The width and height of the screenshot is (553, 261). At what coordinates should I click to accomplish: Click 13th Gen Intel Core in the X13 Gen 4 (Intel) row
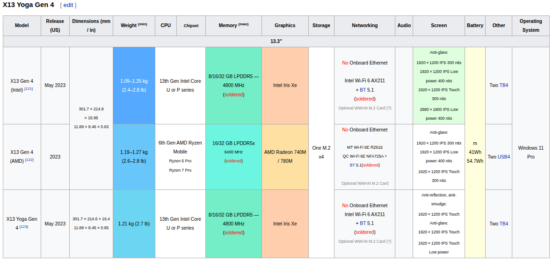coord(180,85)
